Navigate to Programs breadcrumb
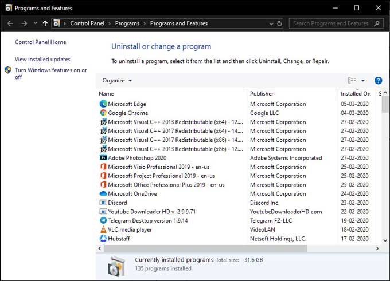Screen dimensions: 390x281 [x=127, y=23]
